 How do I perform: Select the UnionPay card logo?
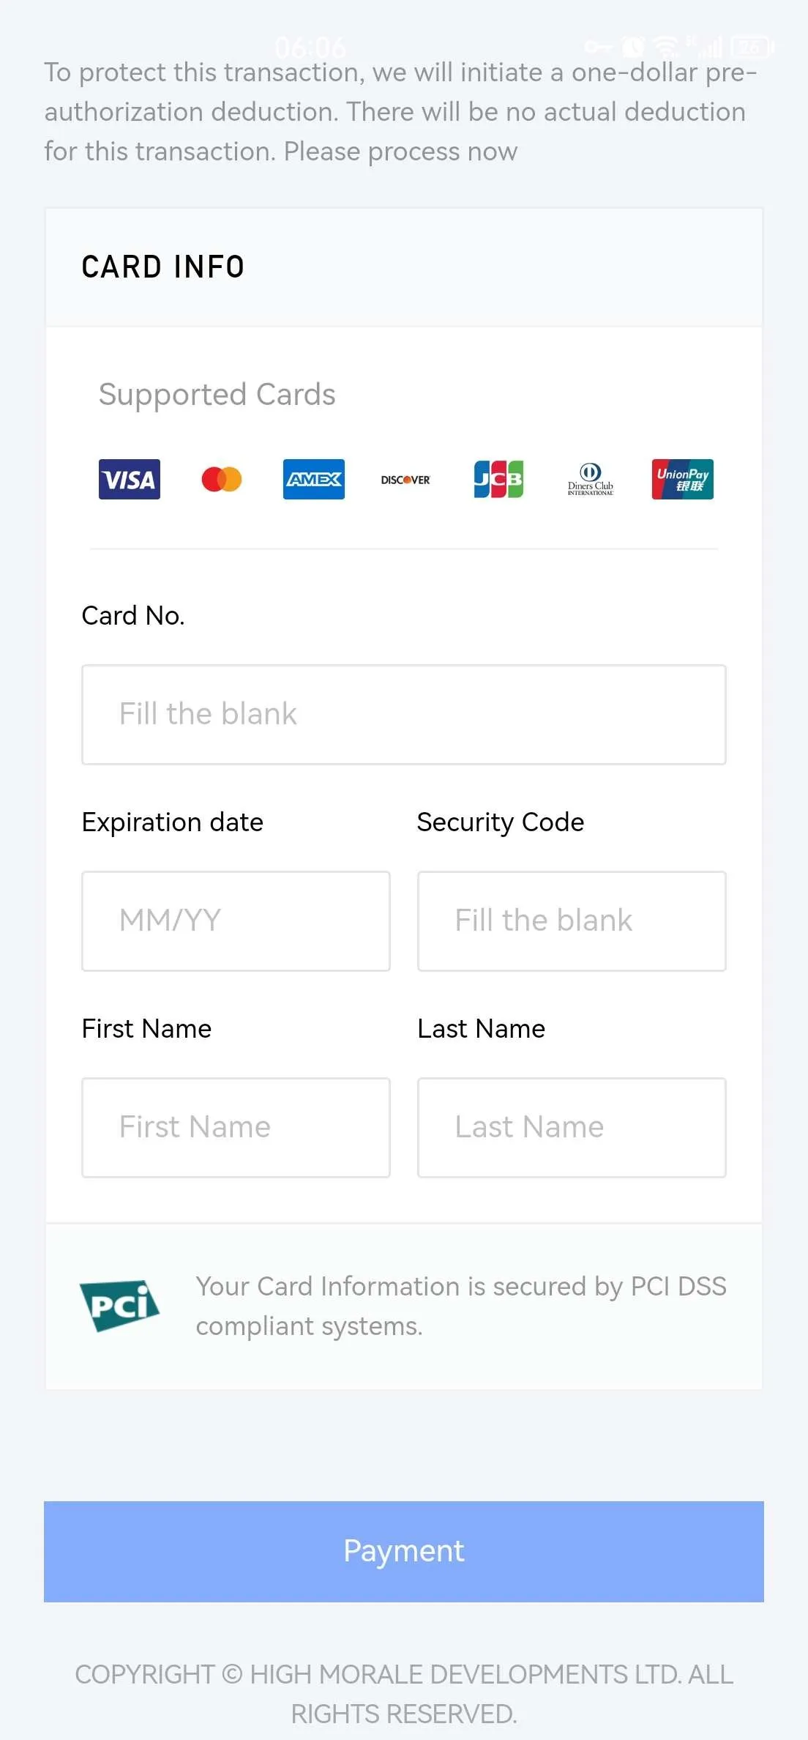(x=682, y=480)
